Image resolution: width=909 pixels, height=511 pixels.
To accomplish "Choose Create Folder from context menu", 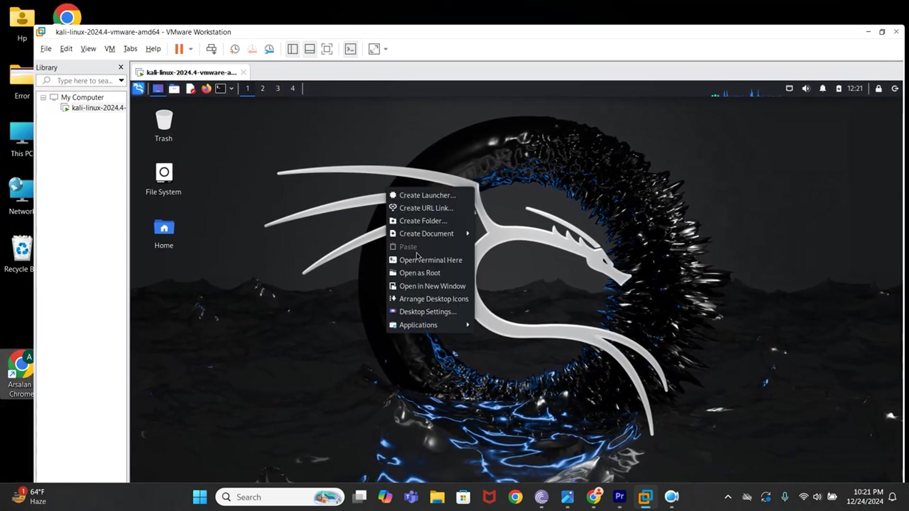I will (430, 221).
